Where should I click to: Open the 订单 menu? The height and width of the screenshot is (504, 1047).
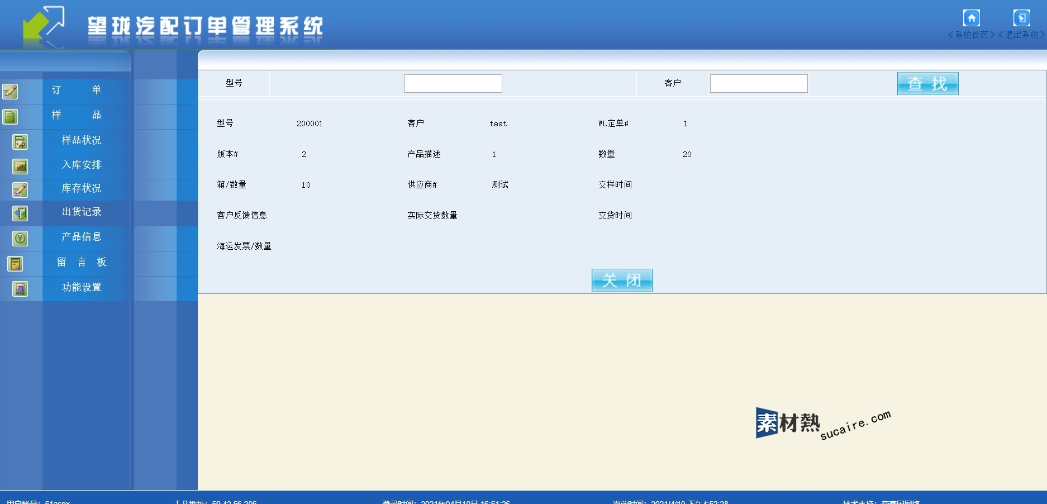pyautogui.click(x=77, y=90)
